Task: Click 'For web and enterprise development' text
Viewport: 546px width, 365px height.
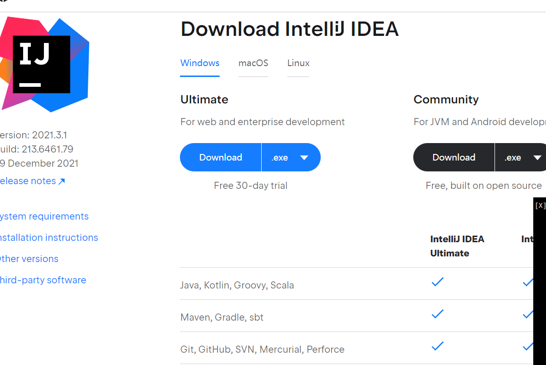Action: click(x=263, y=122)
